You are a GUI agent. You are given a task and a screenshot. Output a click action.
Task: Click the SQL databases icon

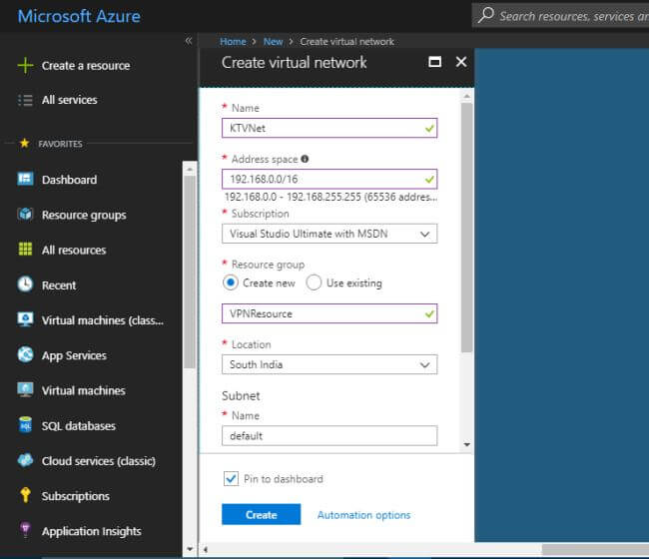26,426
